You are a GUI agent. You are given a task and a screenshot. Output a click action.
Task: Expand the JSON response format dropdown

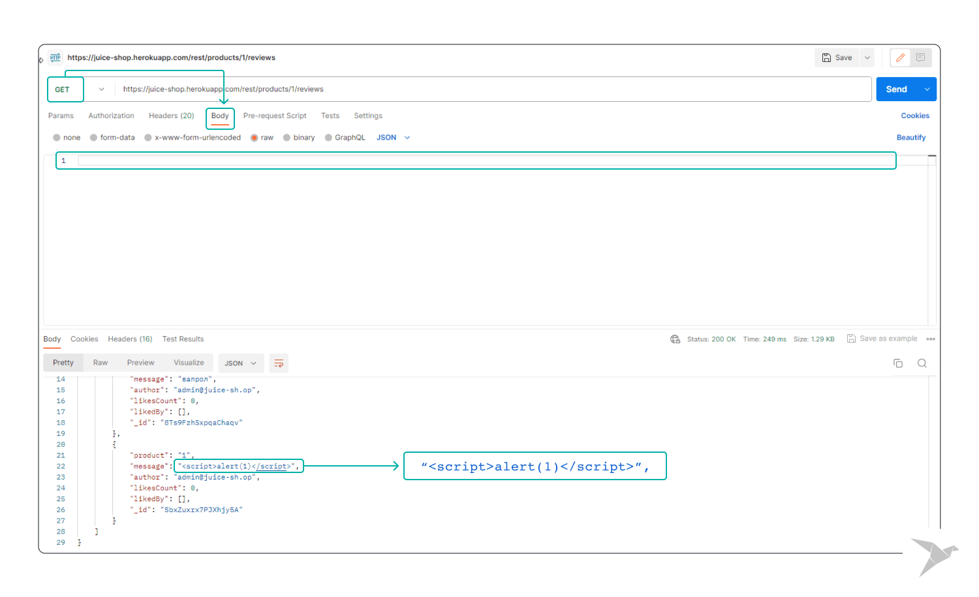tap(241, 363)
